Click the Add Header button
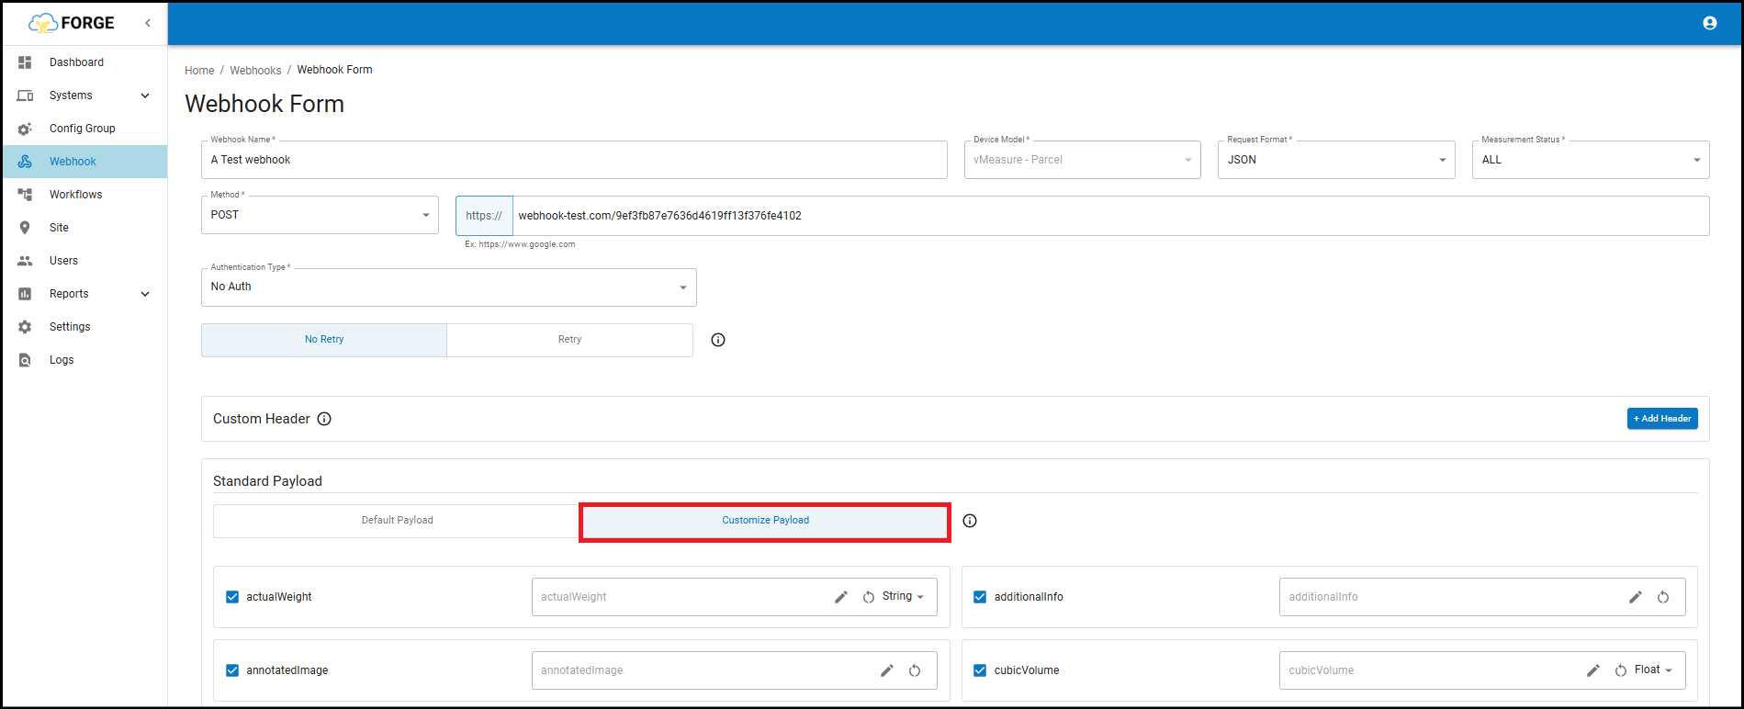 (1662, 419)
